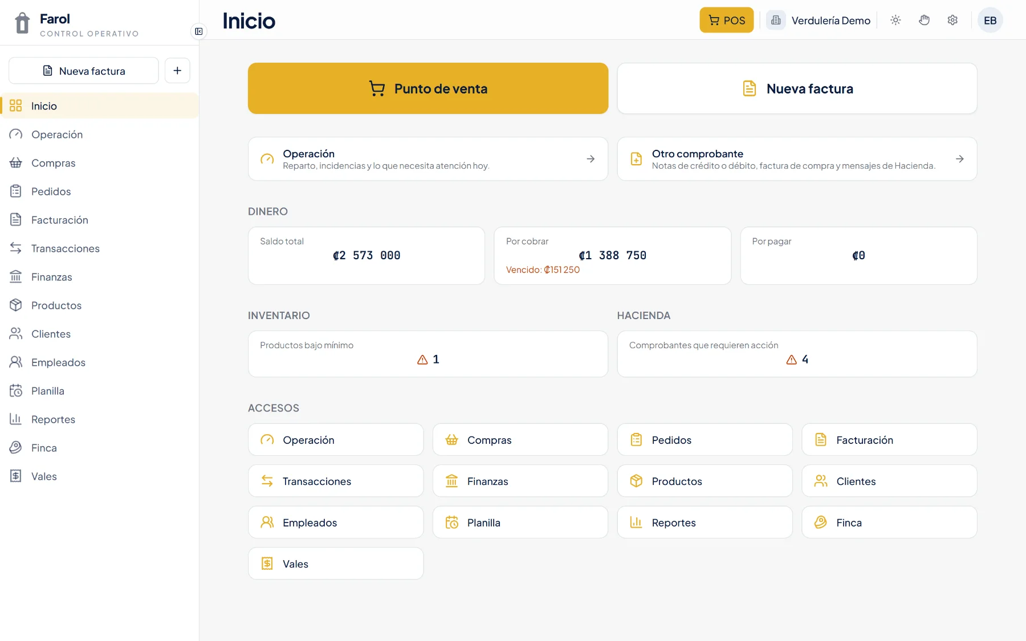Open Verdulería Demo company selector

819,21
